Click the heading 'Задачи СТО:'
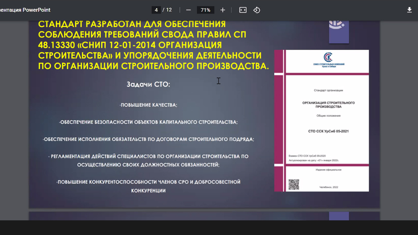Screen dimensions: 418x235 point(149,85)
